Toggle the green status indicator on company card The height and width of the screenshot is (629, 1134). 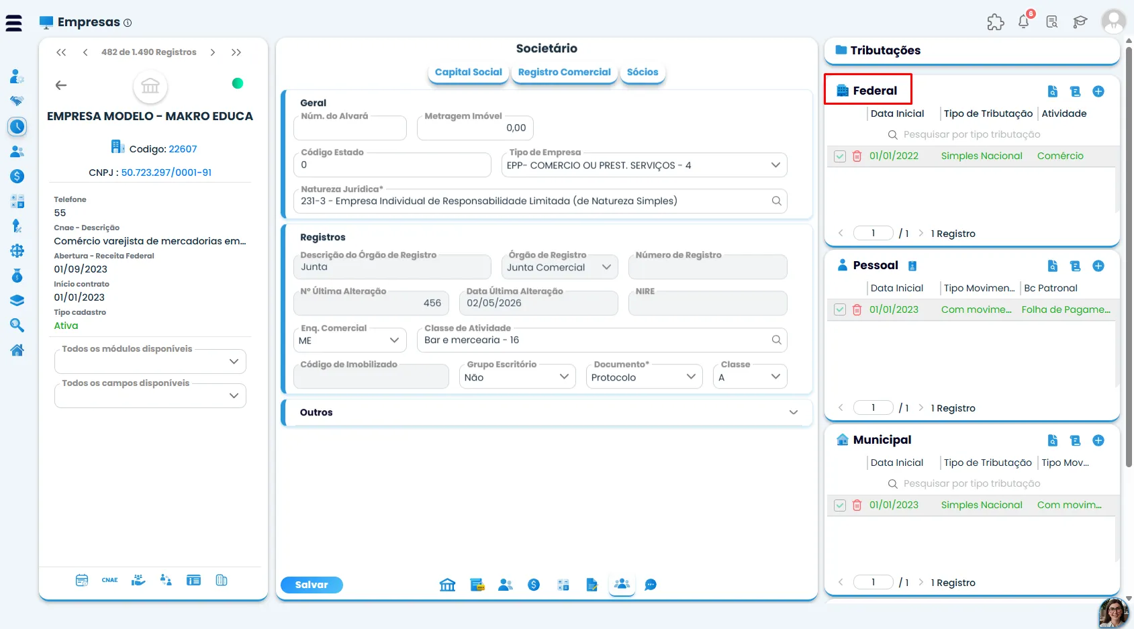pyautogui.click(x=238, y=83)
